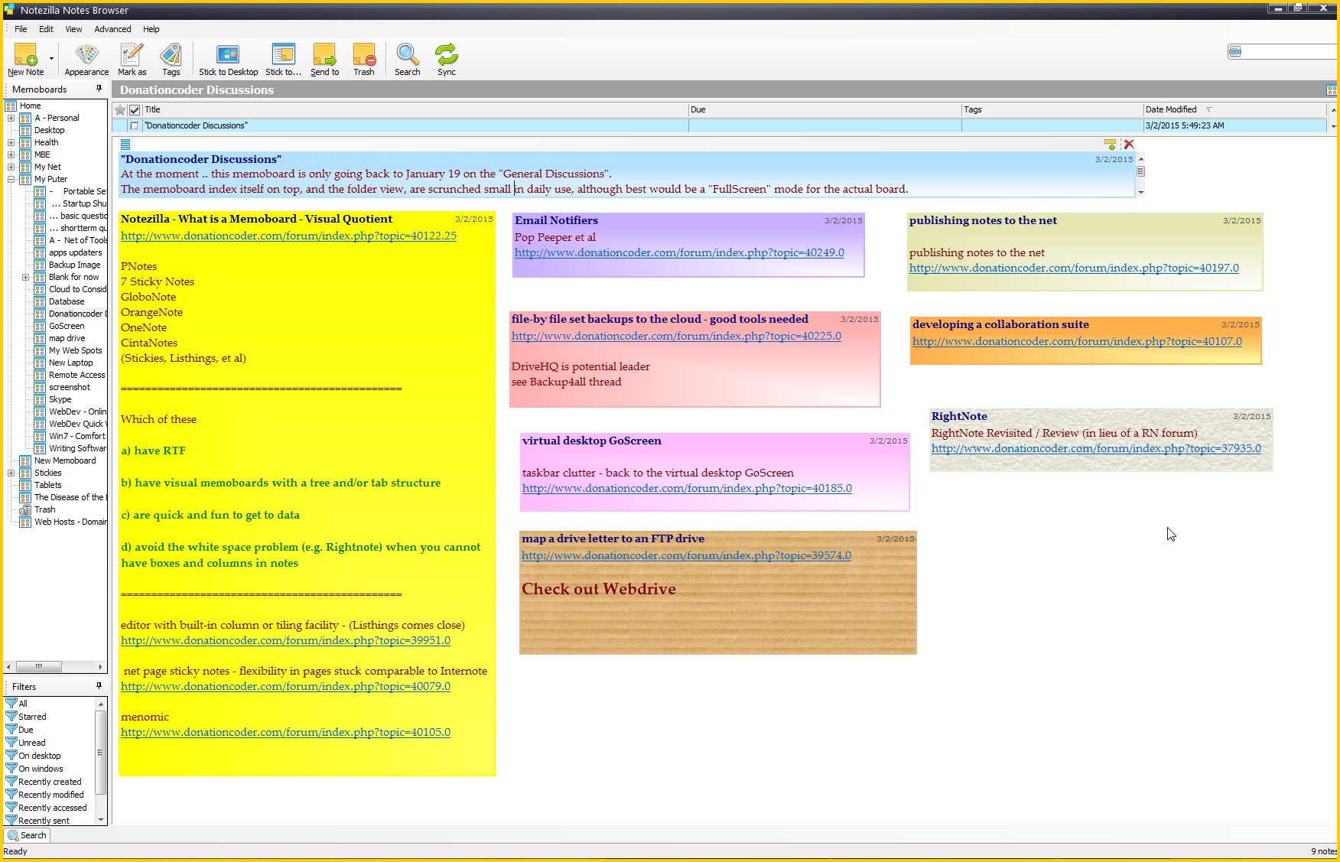1340x862 pixels.
Task: Check the Donationcoder Discussions row checkbox
Action: pyautogui.click(x=135, y=125)
